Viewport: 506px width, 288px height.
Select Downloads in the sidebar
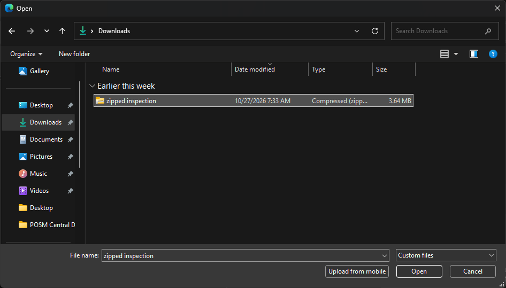point(39,122)
